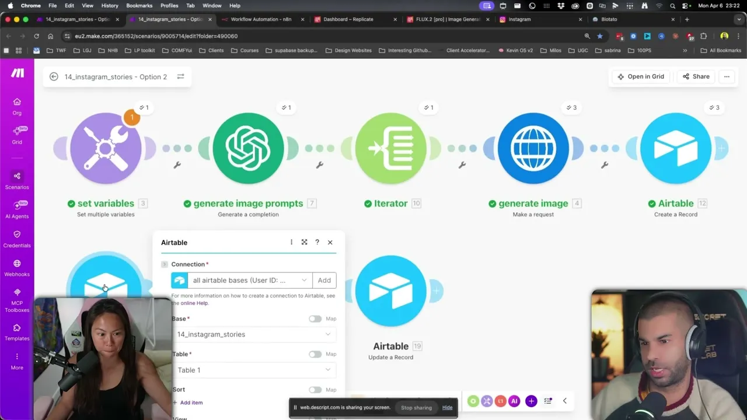Open help for the Airtable panel
This screenshot has width=747, height=420.
click(317, 242)
